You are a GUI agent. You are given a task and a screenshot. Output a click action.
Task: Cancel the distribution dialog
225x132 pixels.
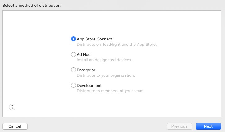click(x=15, y=126)
